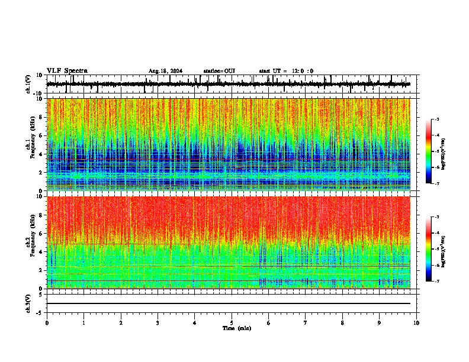
Task: Click time axis tick label '8'
Action: point(342,323)
